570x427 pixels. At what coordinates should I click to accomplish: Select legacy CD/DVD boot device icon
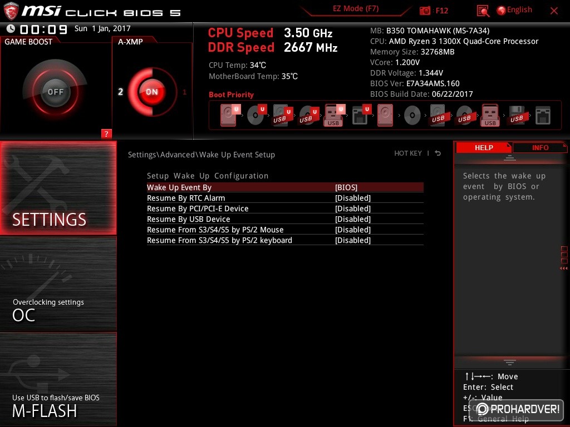(x=412, y=116)
